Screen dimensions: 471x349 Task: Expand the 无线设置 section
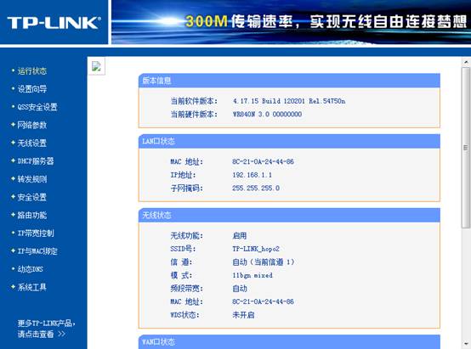31,144
